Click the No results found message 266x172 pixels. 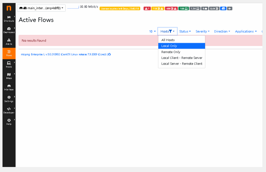pyautogui.click(x=34, y=41)
